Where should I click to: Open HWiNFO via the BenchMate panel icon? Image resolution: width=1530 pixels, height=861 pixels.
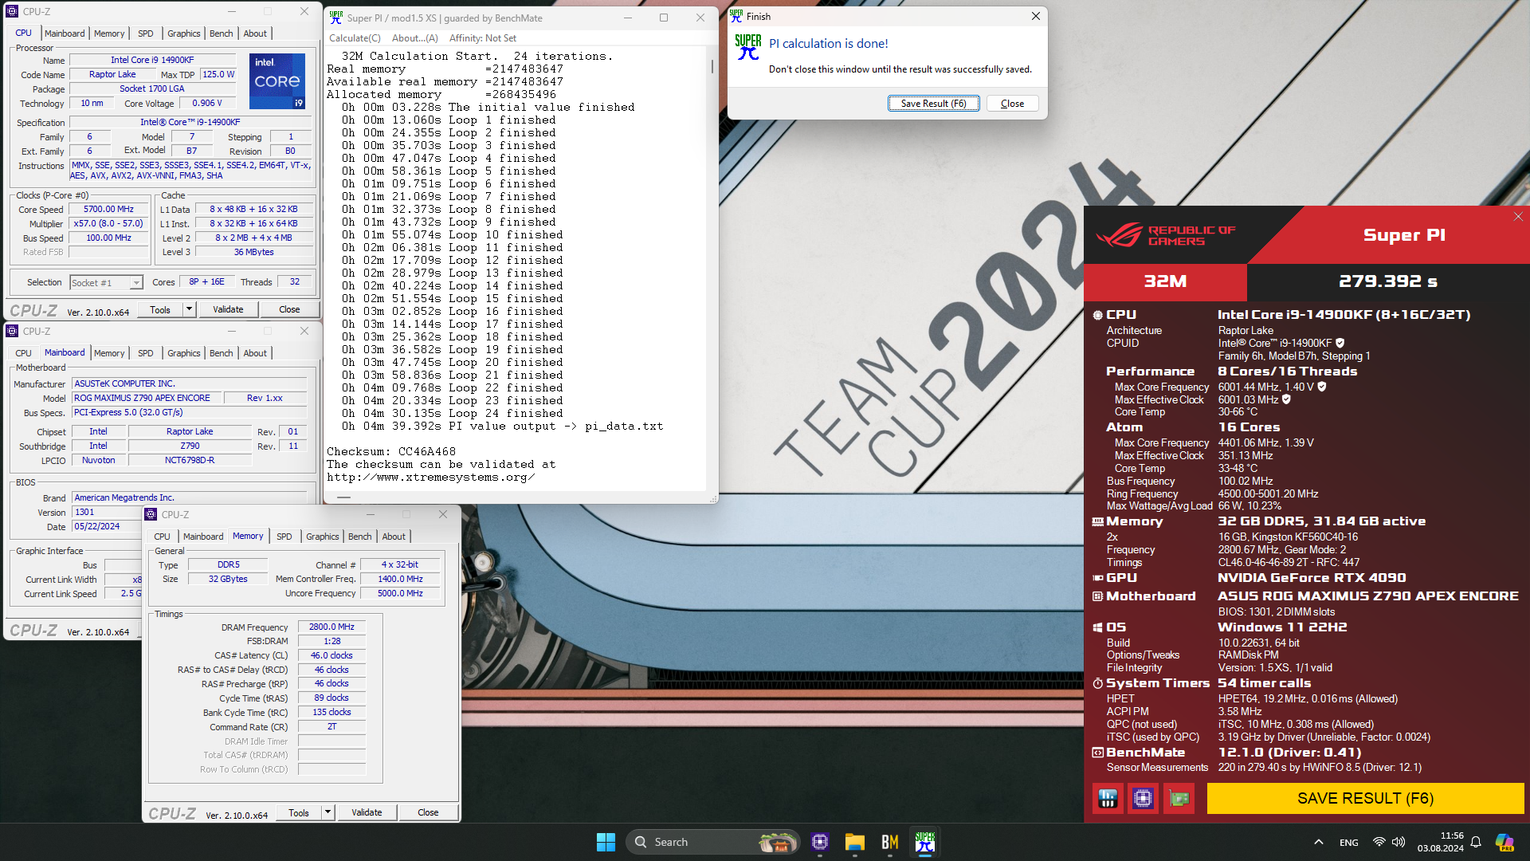click(x=1108, y=798)
